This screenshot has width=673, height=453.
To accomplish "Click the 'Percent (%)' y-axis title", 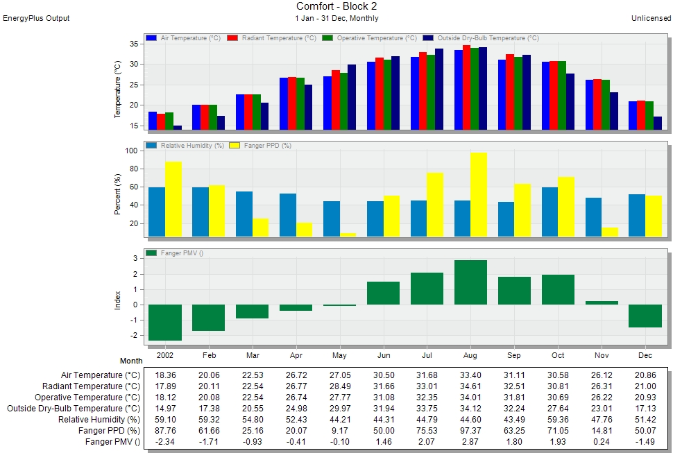I will click(118, 194).
